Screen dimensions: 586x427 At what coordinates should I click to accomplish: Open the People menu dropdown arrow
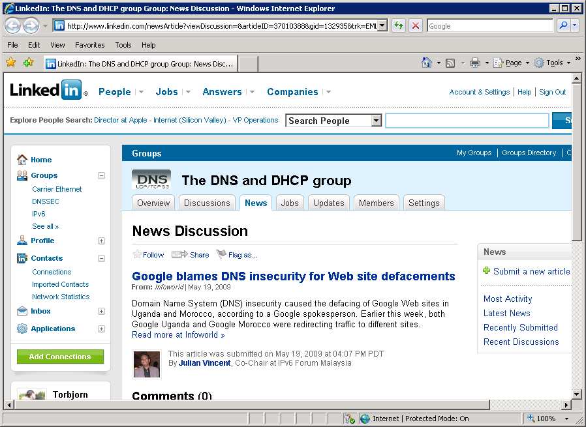click(x=141, y=92)
